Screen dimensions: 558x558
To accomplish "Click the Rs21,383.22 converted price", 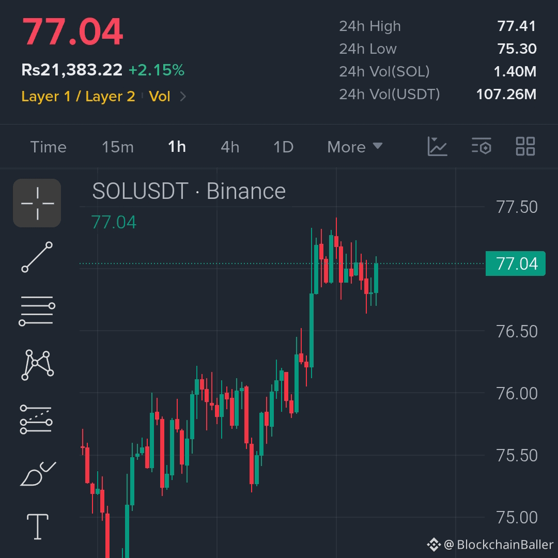I will (x=72, y=70).
